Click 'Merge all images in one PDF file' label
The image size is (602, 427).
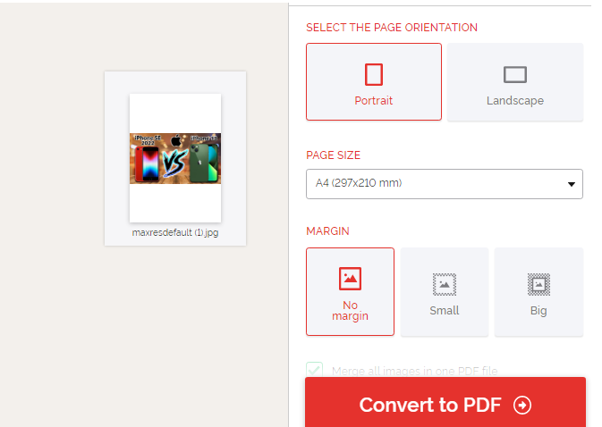414,371
